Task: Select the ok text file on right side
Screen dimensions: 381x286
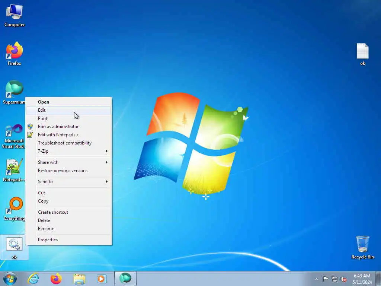Action: coord(362,54)
